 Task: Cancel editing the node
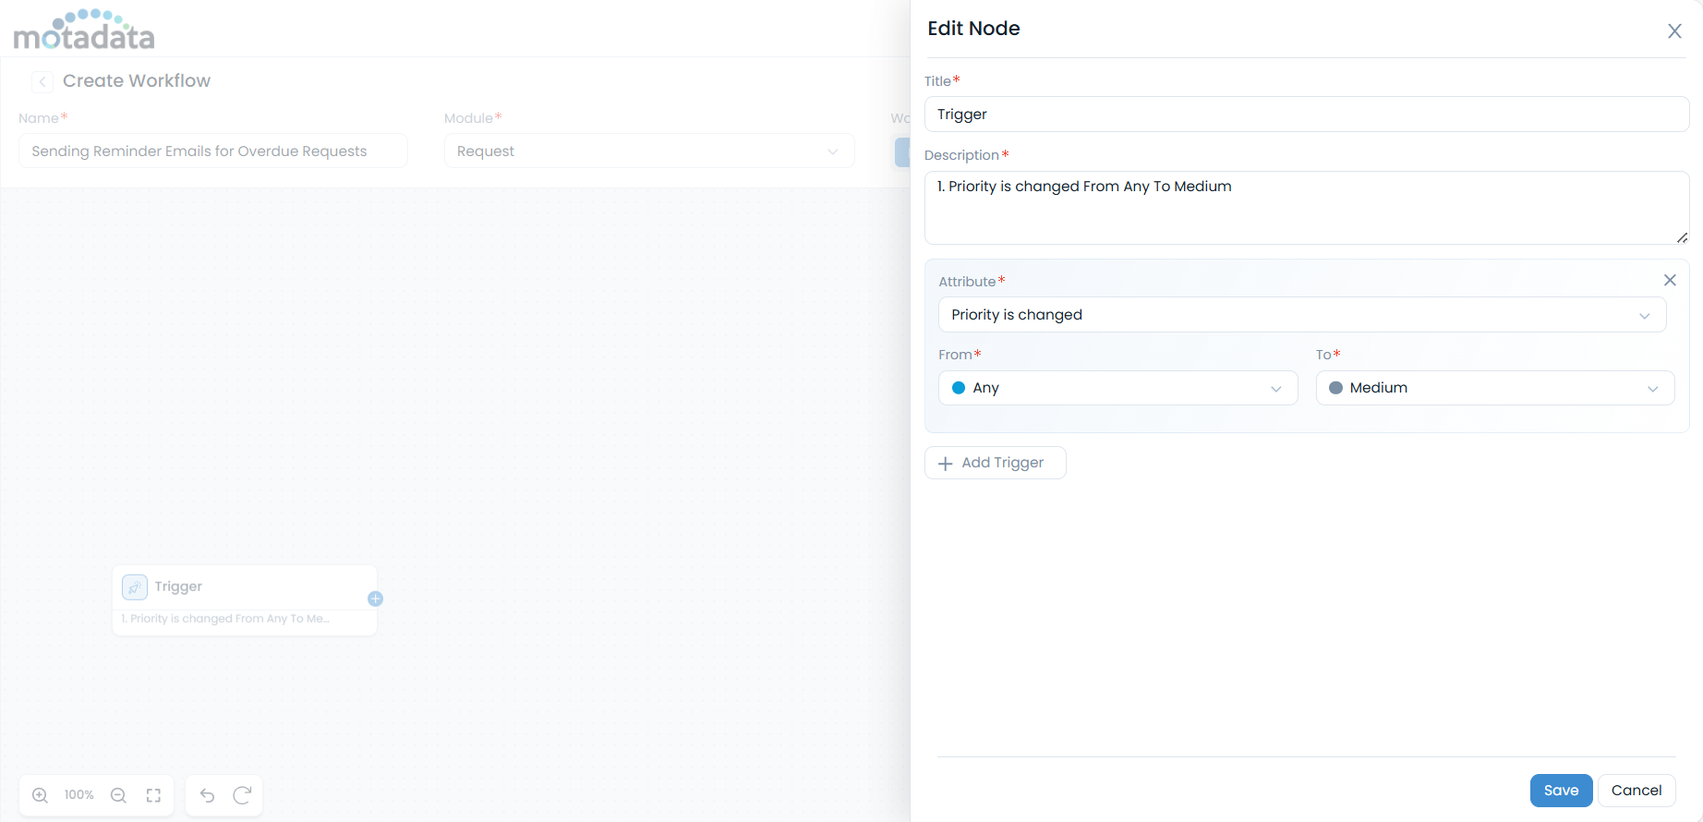pos(1636,791)
